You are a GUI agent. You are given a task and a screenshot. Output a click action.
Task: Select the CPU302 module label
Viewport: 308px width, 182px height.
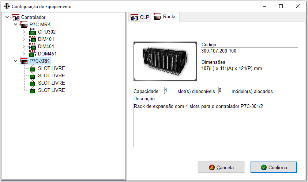tap(47, 32)
